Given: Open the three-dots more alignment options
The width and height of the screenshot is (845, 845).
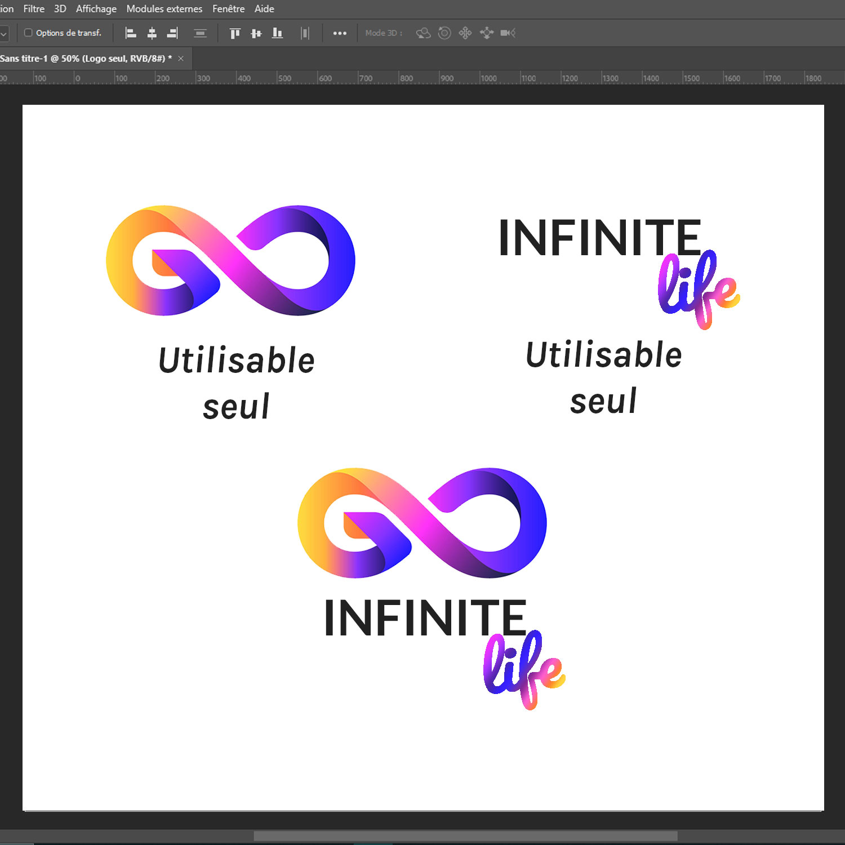Looking at the screenshot, I should pos(340,33).
